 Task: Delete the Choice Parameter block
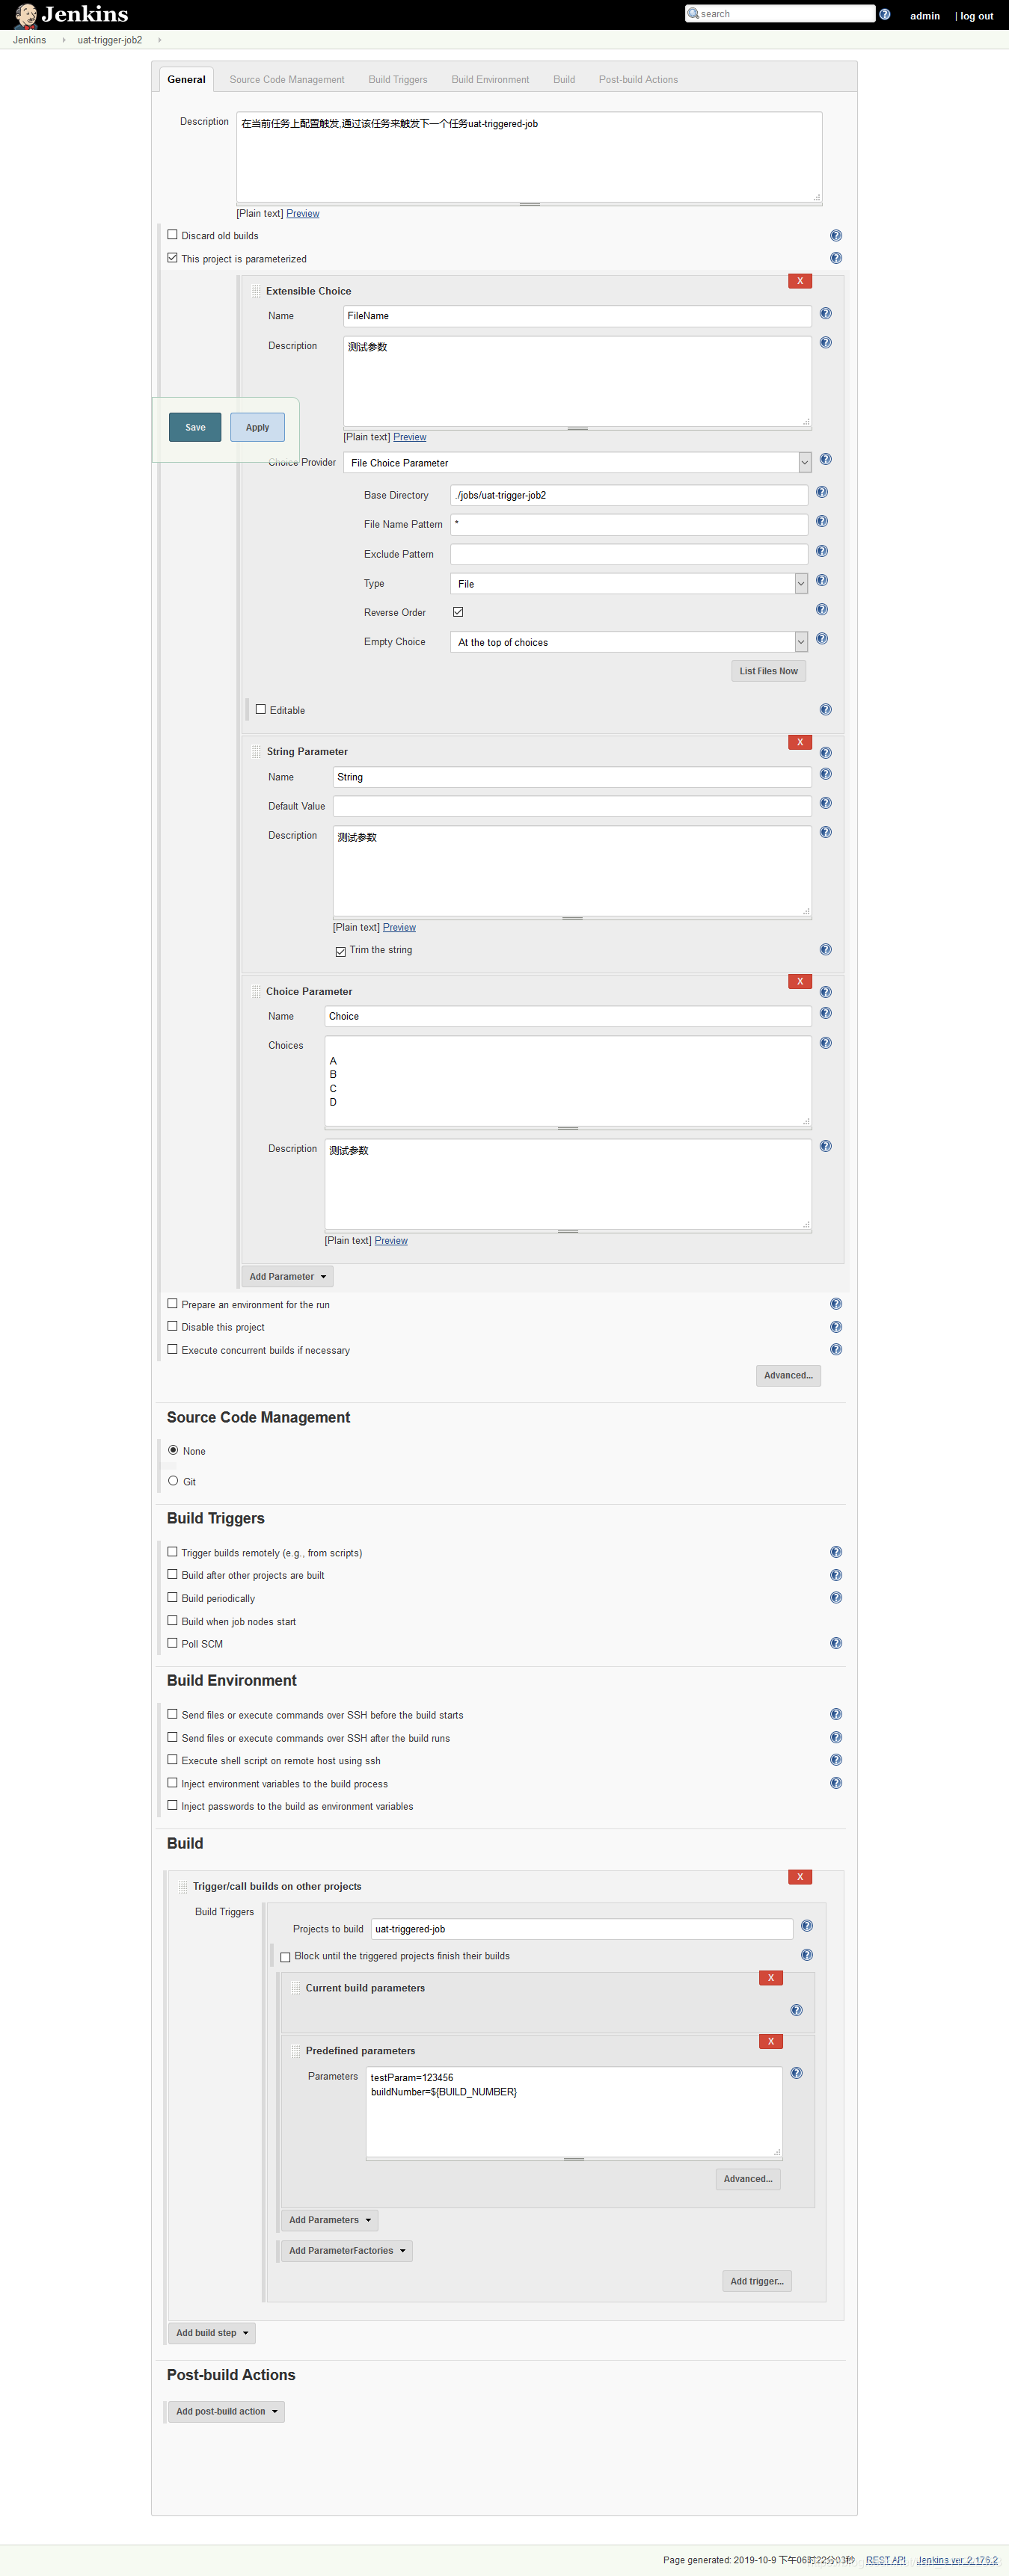[800, 982]
